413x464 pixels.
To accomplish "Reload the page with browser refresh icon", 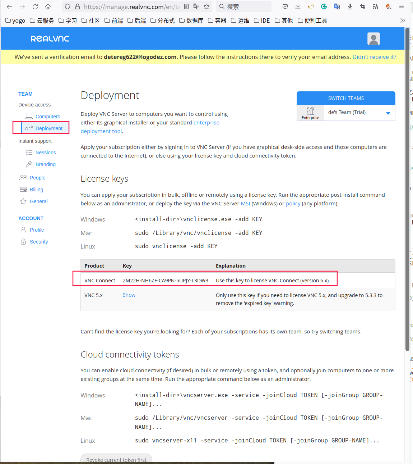I will click(x=35, y=6).
